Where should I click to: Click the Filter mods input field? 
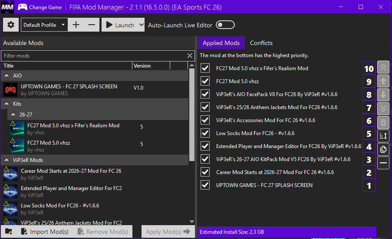(x=94, y=56)
